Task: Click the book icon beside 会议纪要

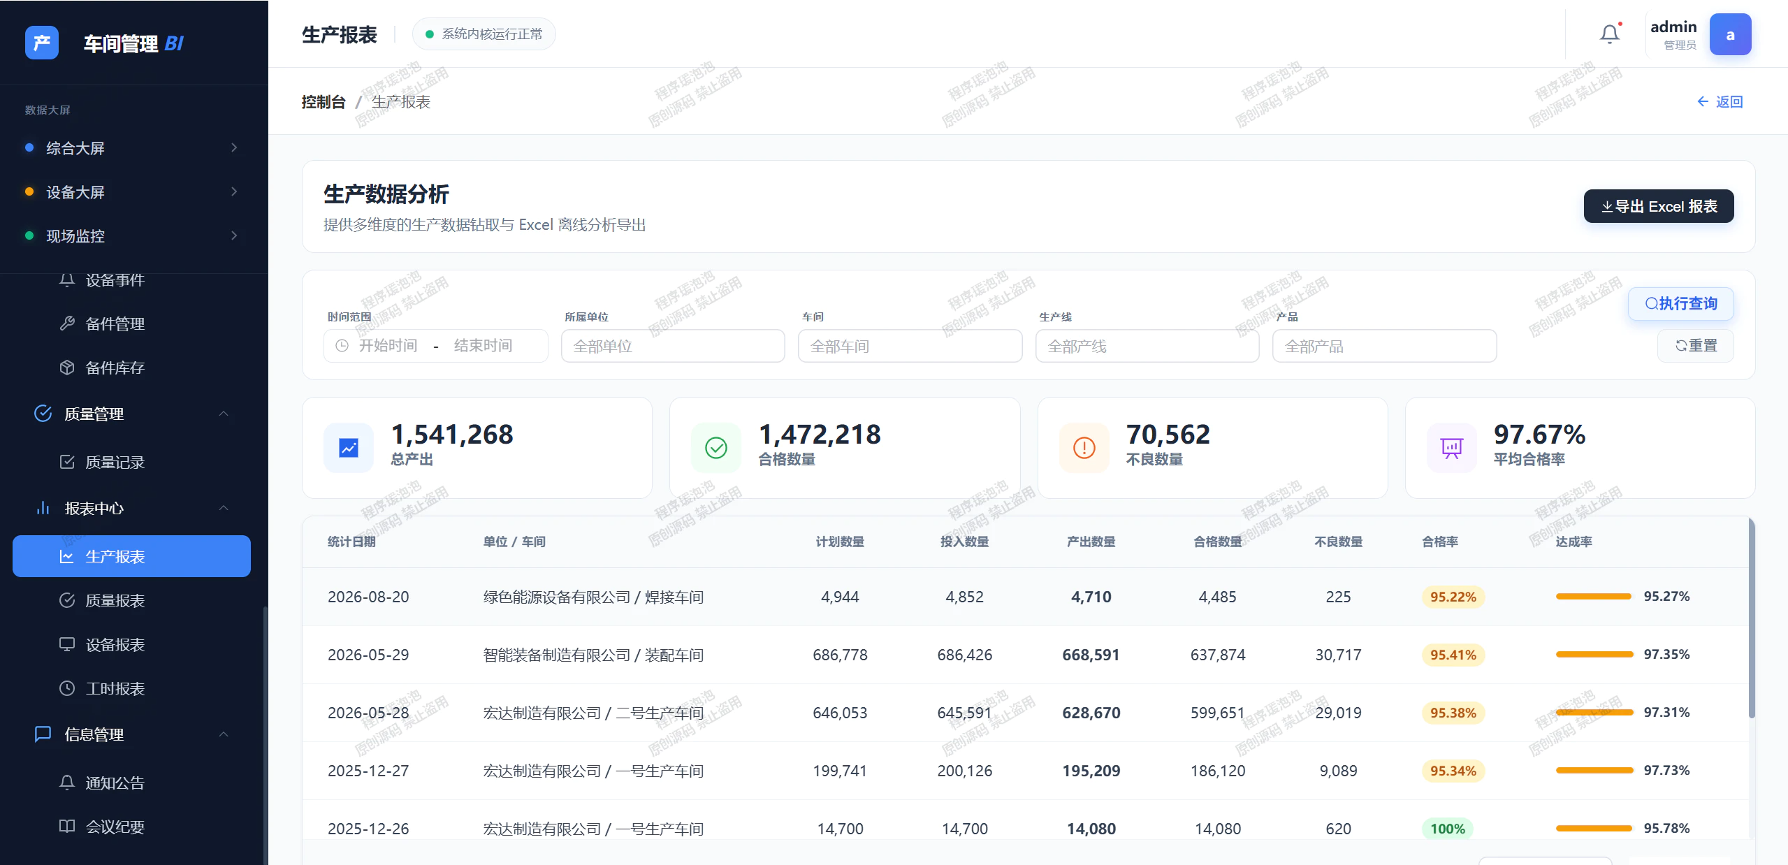Action: click(67, 827)
